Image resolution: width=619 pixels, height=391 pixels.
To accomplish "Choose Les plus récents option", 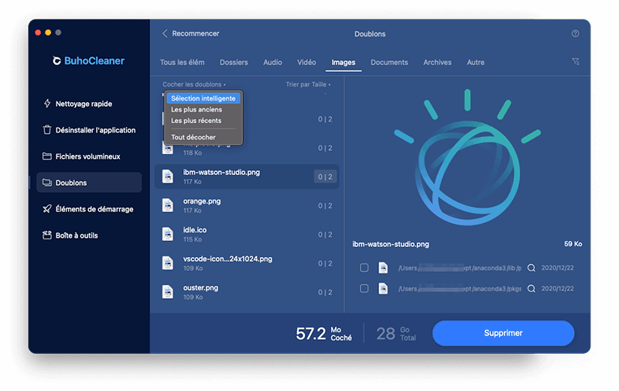I will coord(196,121).
